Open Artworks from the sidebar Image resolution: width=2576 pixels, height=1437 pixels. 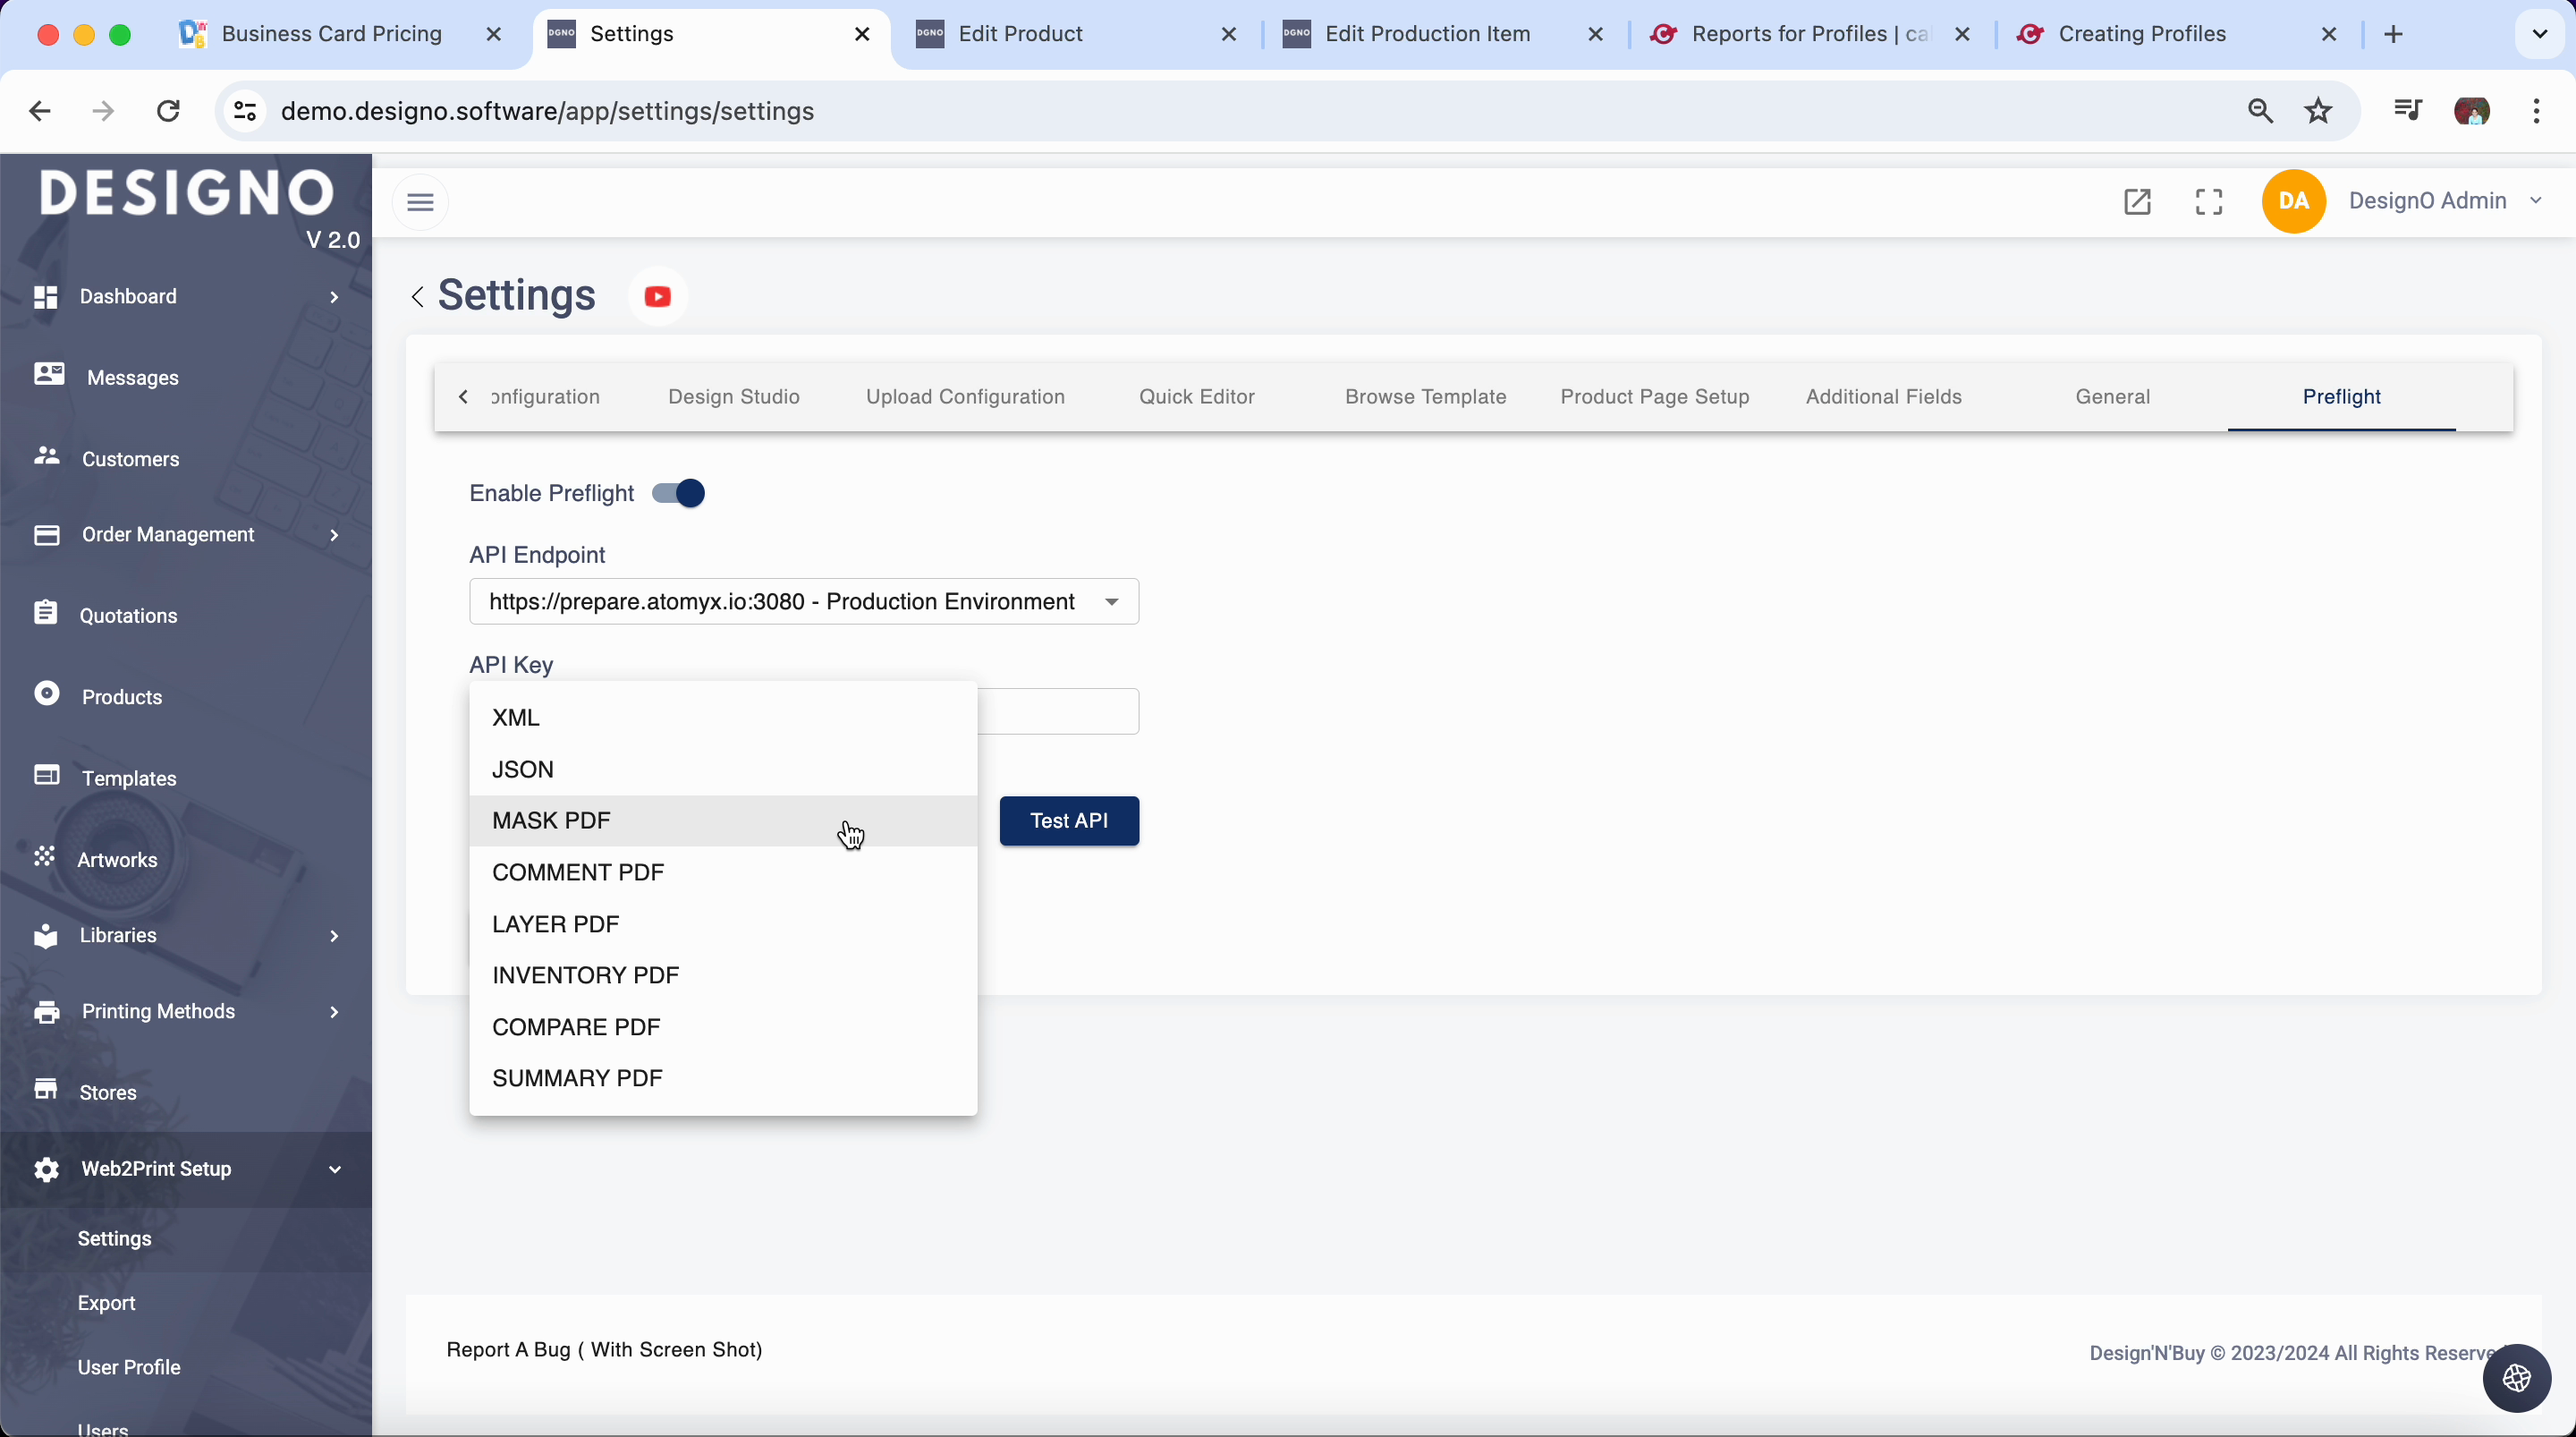coord(117,860)
